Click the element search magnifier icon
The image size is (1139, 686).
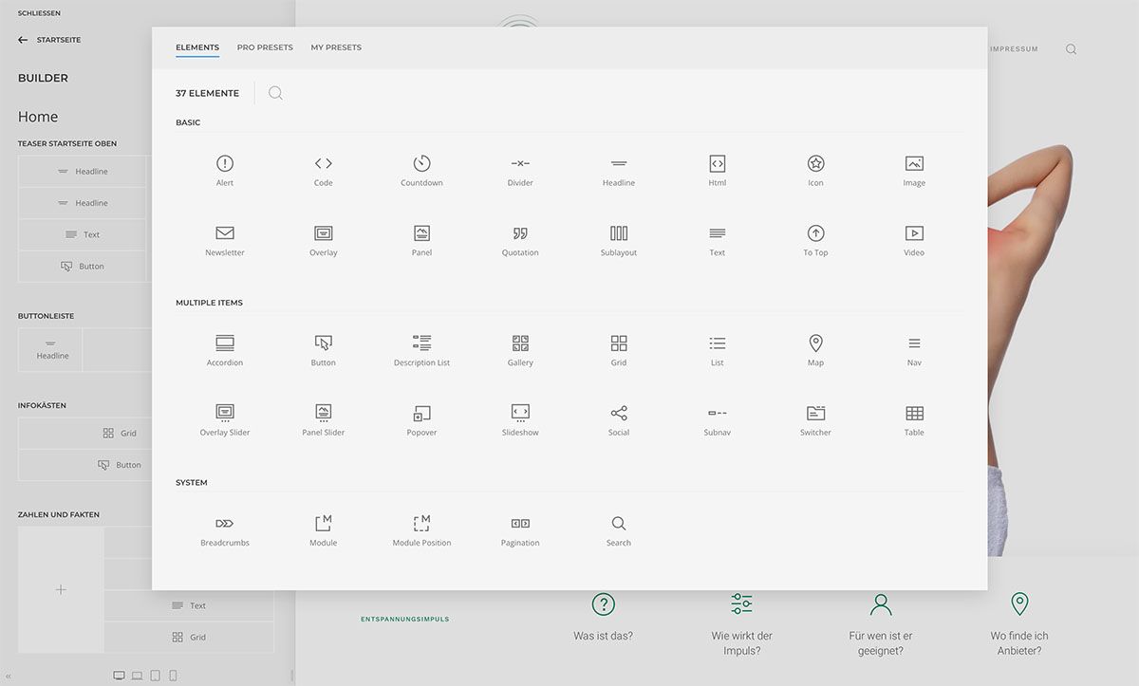click(x=275, y=93)
